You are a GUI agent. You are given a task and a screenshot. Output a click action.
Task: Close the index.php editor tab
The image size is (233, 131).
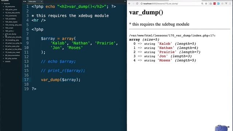42,1
